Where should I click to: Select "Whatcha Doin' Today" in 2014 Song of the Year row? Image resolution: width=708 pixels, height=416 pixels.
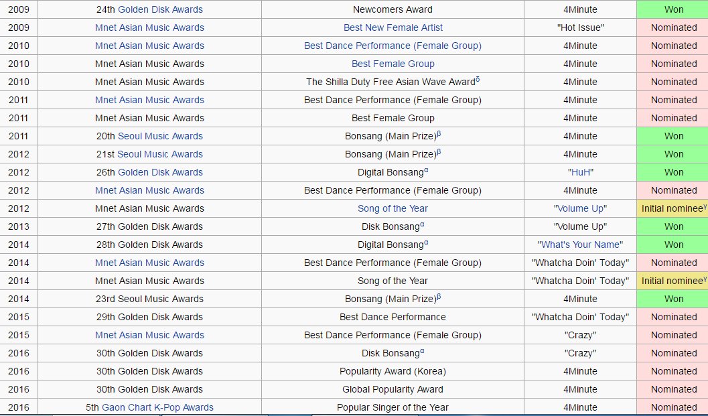pos(580,281)
